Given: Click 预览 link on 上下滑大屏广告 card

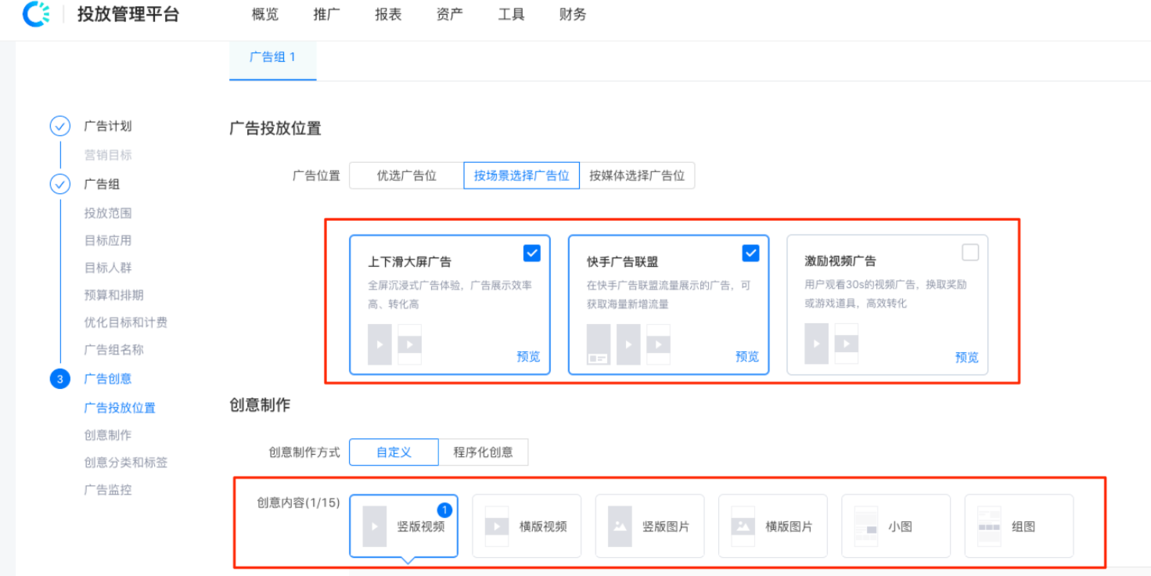Looking at the screenshot, I should (528, 356).
